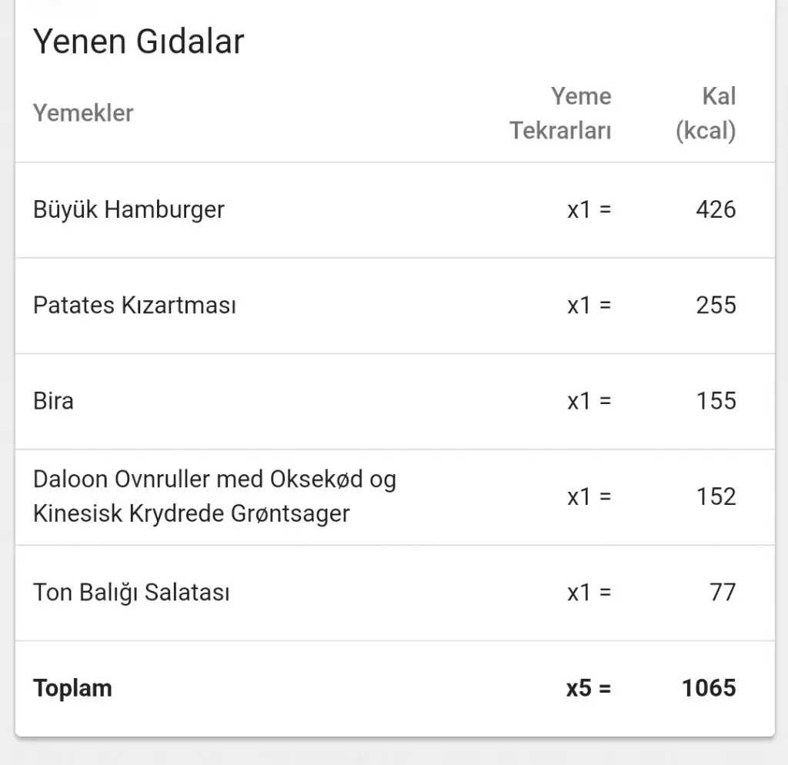Select the Patates Kızartması row label
788x765 pixels.
click(x=135, y=306)
